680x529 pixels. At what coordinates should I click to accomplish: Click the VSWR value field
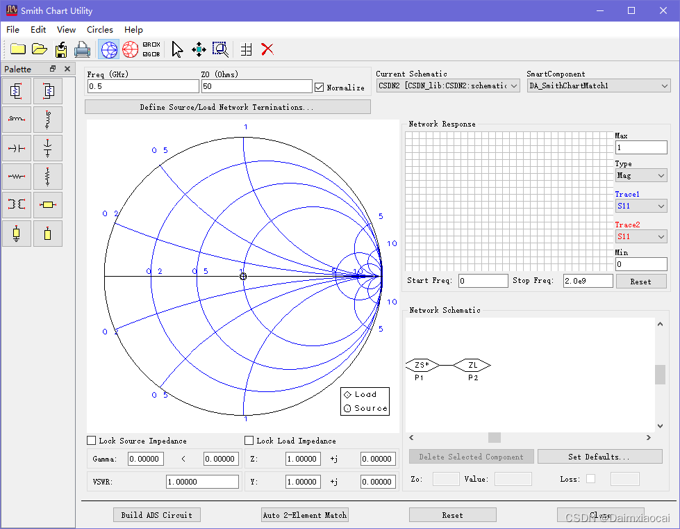pyautogui.click(x=203, y=481)
